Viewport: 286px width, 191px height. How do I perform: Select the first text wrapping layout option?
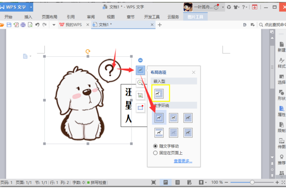159,118
